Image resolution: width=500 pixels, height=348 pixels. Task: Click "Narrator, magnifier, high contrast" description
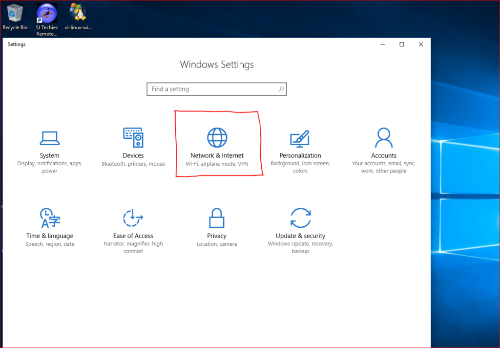(x=133, y=247)
